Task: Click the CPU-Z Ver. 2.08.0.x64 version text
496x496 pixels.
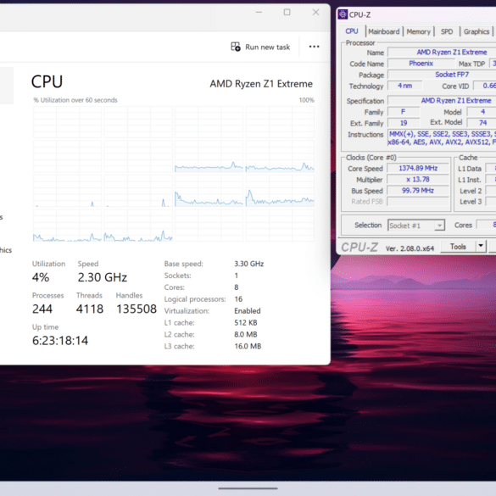Action: [410, 248]
